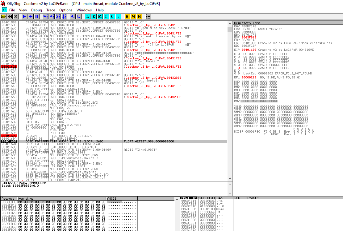
Task: Select ESP register value 0063FB10
Action: coord(249,37)
